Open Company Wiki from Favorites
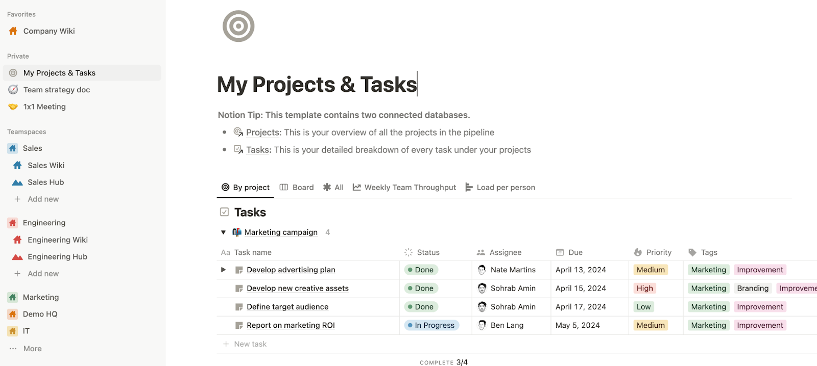The width and height of the screenshot is (817, 366). coord(49,31)
